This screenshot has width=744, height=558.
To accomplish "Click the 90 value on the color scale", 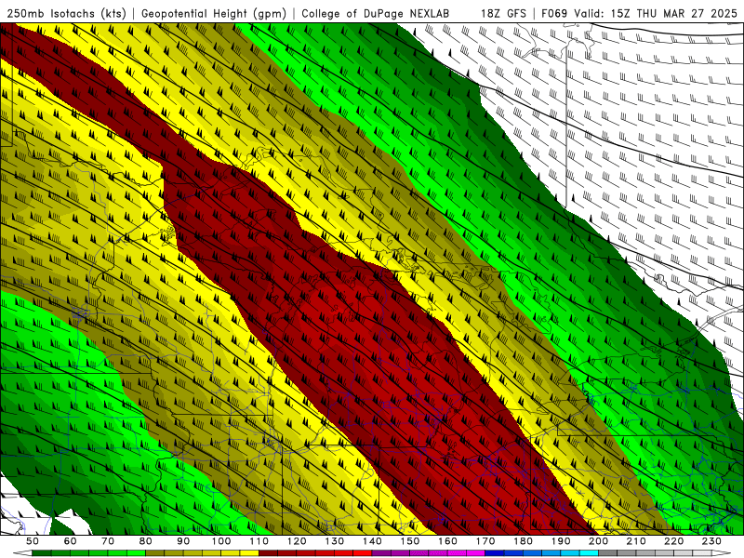I will pyautogui.click(x=183, y=541).
